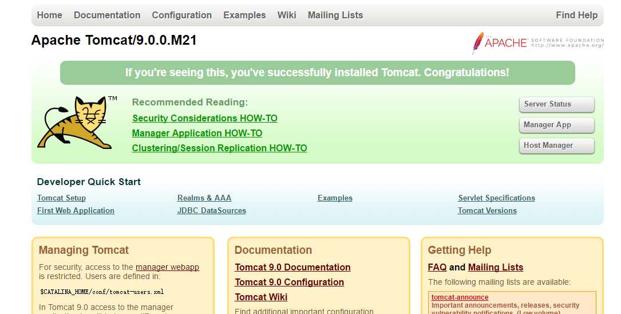Open Tomcat Versions link
Screen dimensions: 621x314
click(487, 210)
